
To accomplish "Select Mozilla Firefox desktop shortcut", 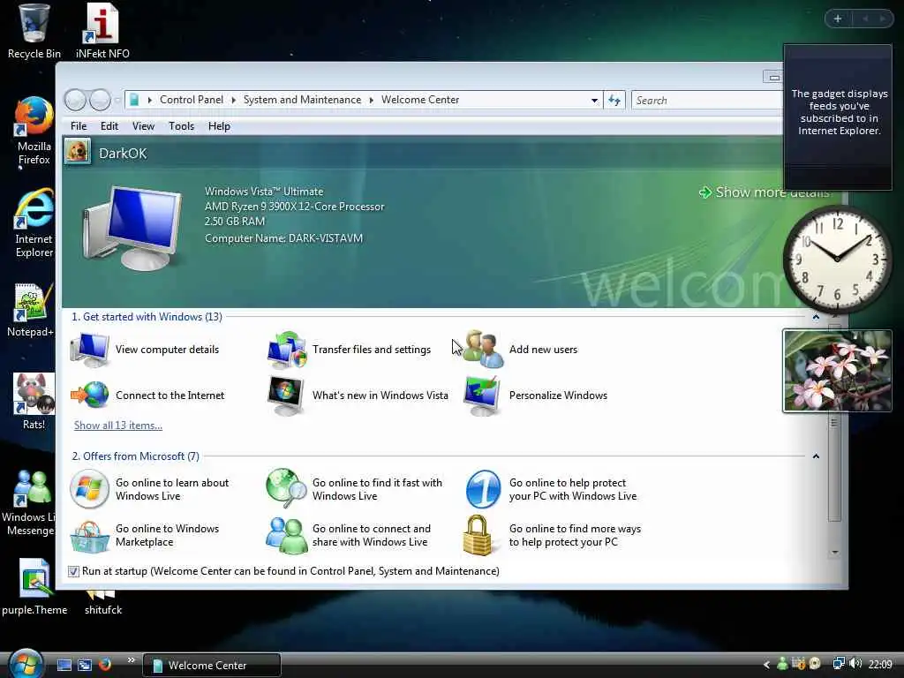I will coord(34,132).
